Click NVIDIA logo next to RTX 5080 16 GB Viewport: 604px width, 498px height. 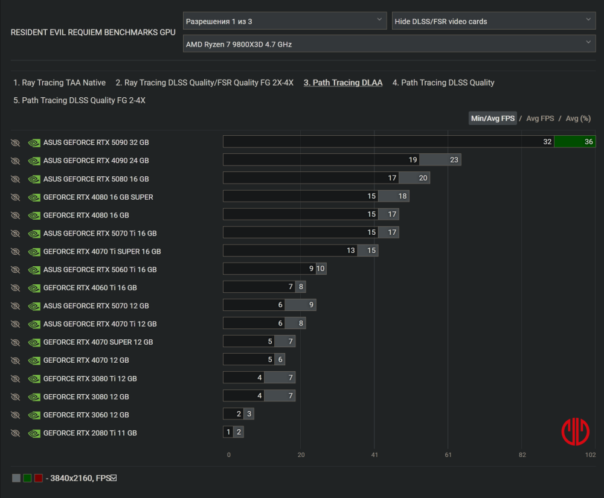[x=34, y=179]
